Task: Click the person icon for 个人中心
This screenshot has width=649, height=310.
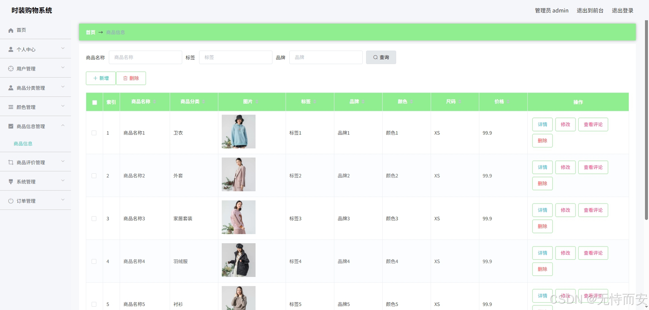Action: coord(11,49)
